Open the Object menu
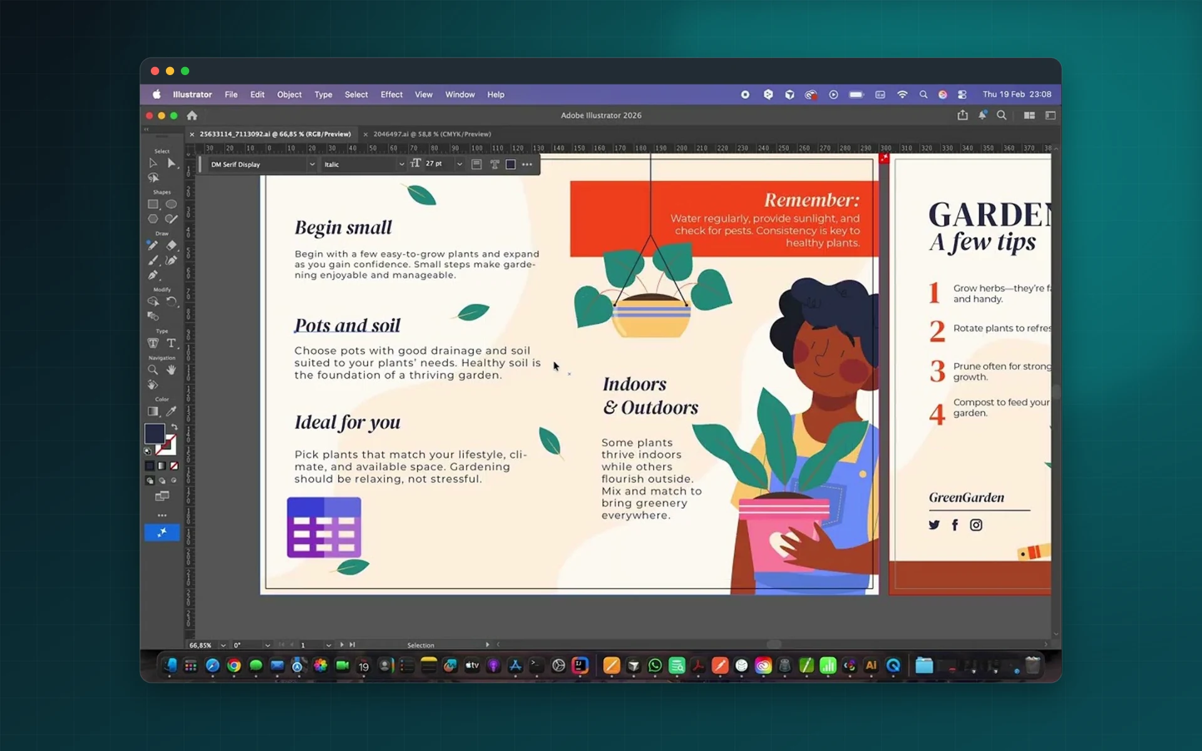The width and height of the screenshot is (1202, 751). coord(289,95)
